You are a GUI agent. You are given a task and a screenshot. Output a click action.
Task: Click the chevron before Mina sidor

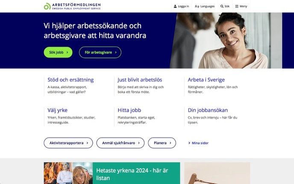coord(189,143)
